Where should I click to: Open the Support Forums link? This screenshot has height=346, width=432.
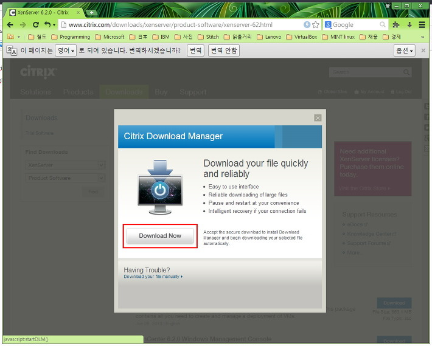click(x=369, y=243)
